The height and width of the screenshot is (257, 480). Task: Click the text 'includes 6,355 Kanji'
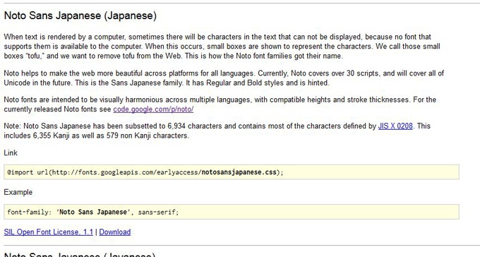(37, 136)
